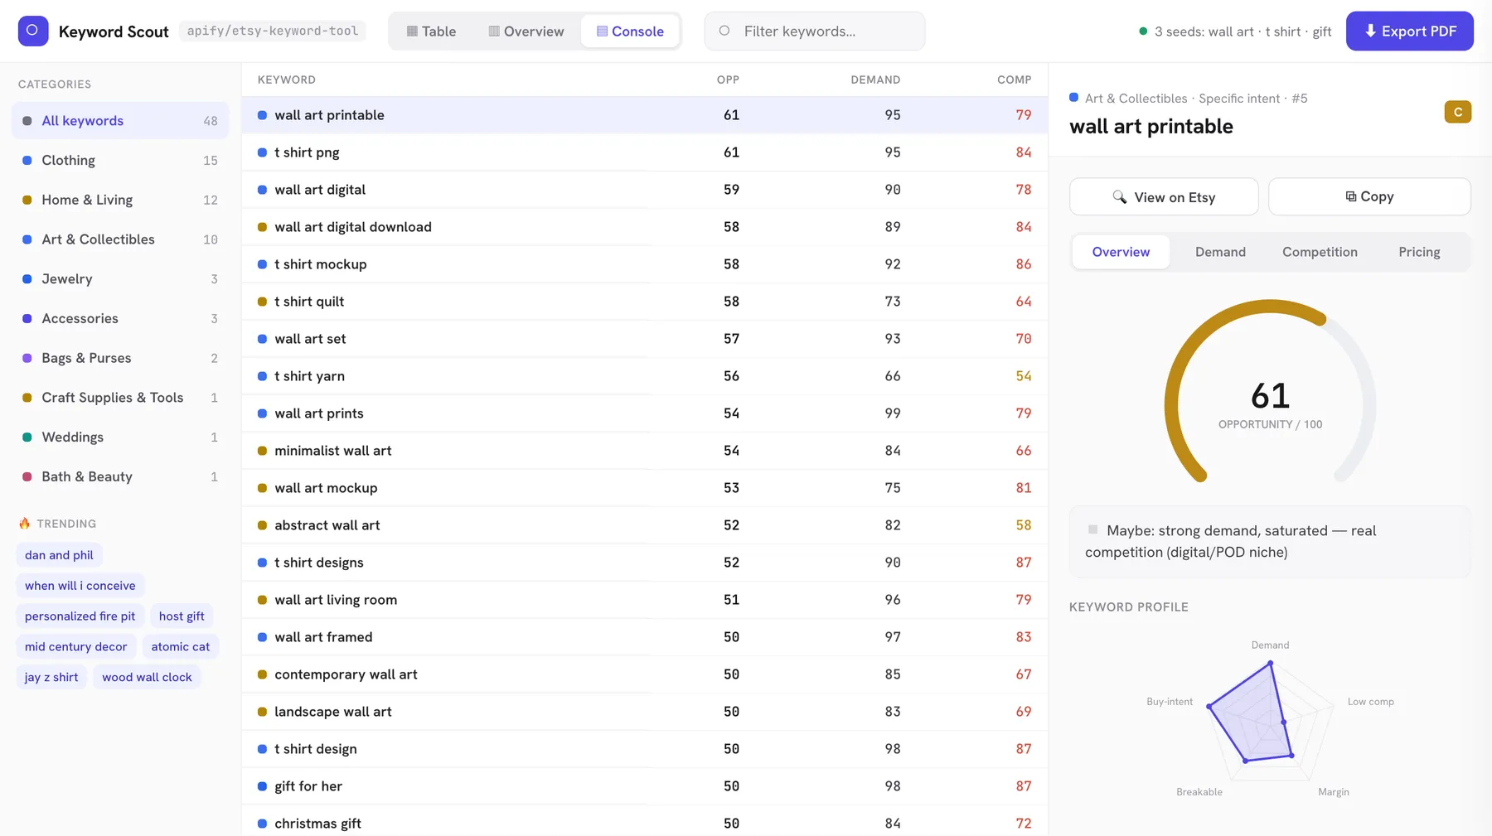The width and height of the screenshot is (1492, 836).
Task: Select the 'wall art mockup' row
Action: tap(645, 488)
